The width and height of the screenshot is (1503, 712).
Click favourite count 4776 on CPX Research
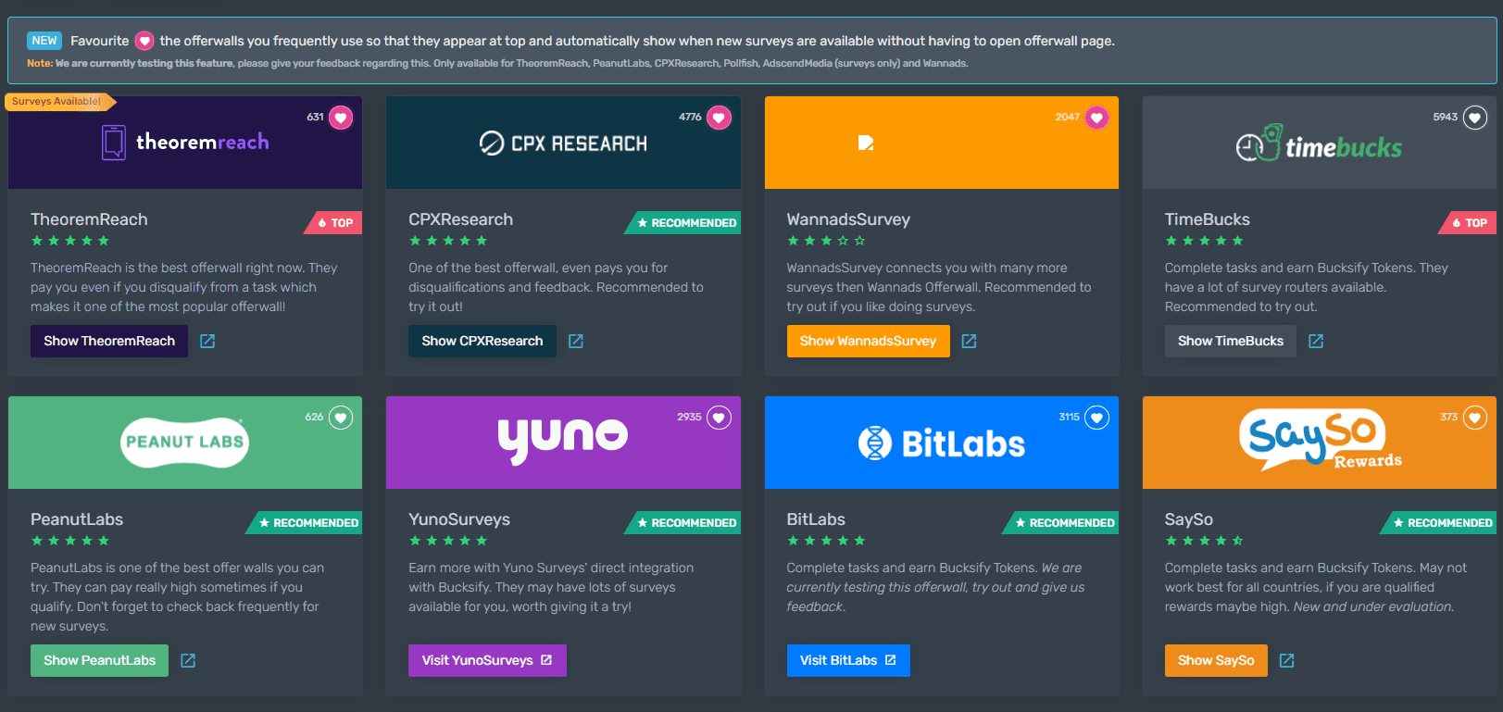point(690,117)
